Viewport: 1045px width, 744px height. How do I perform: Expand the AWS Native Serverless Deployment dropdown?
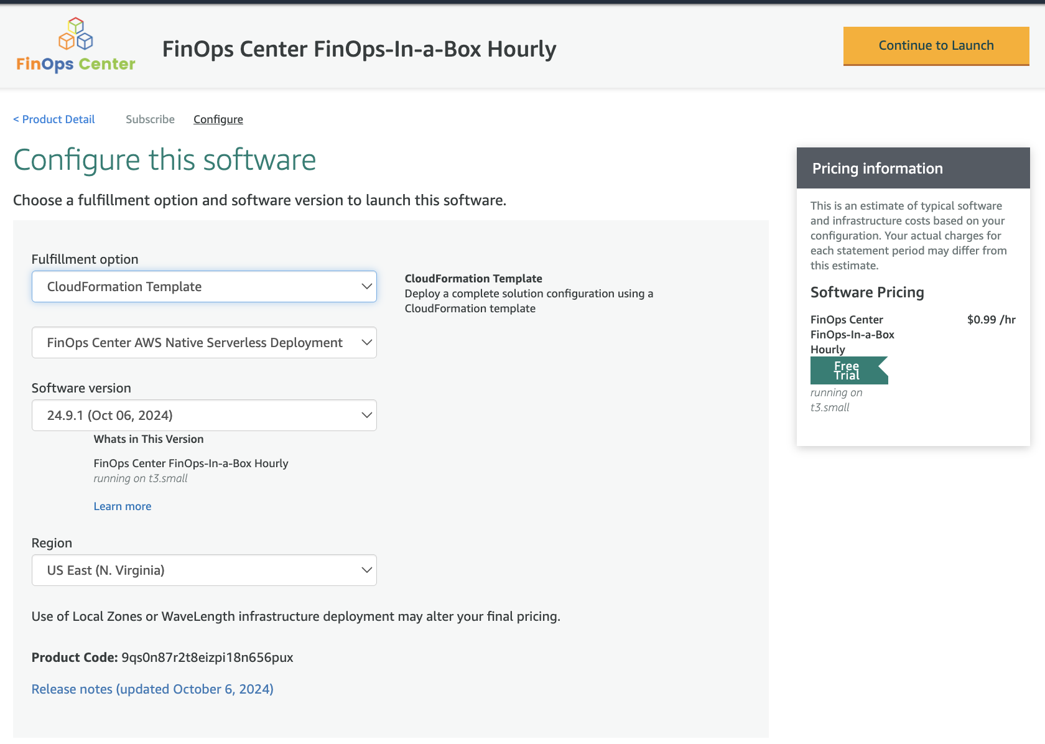point(204,343)
